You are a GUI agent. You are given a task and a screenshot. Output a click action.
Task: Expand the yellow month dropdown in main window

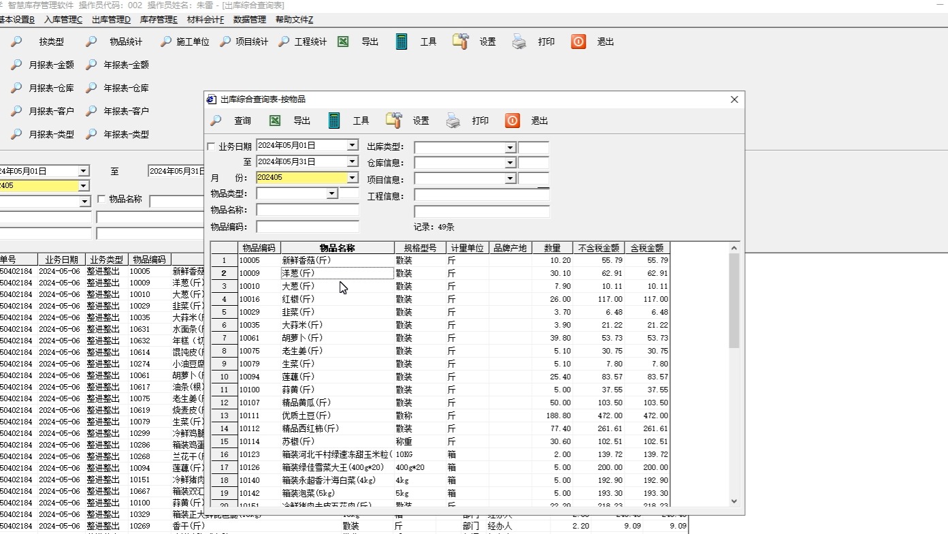coord(84,186)
